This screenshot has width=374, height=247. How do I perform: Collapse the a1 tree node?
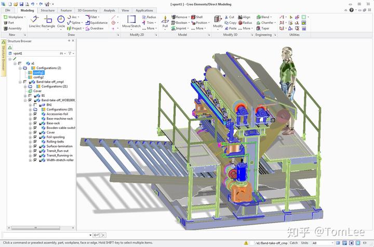click(15, 63)
